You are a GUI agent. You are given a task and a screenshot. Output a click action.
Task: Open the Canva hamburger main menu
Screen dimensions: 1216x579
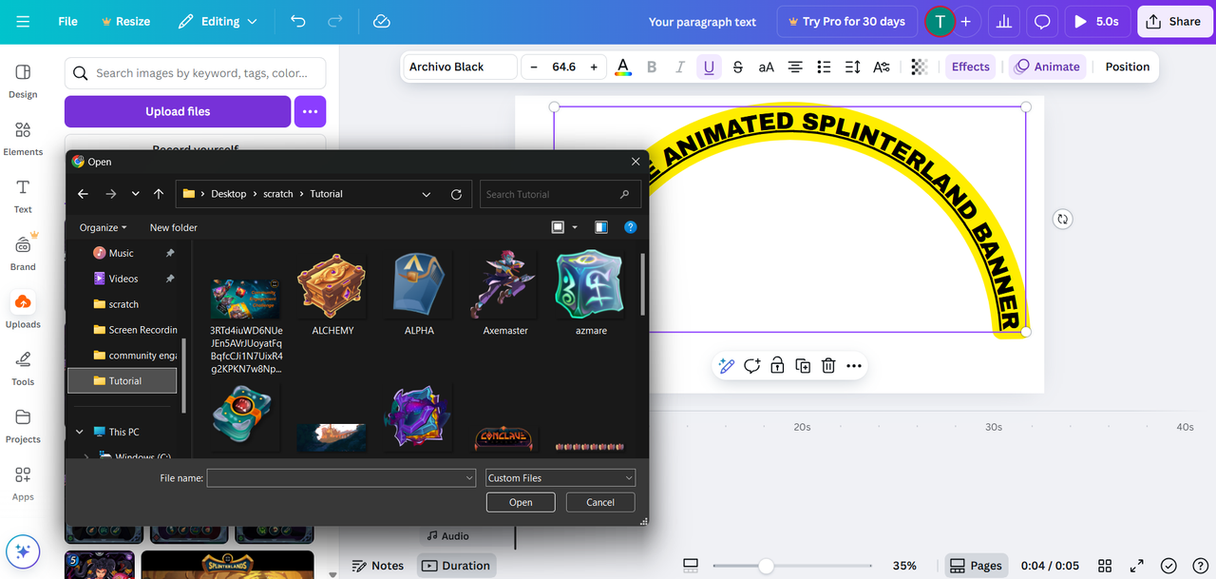click(23, 21)
